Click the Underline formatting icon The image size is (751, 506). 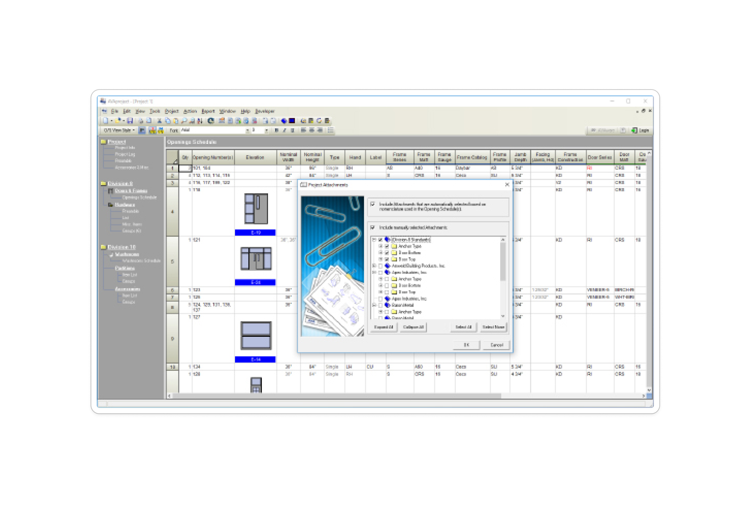[x=292, y=130]
